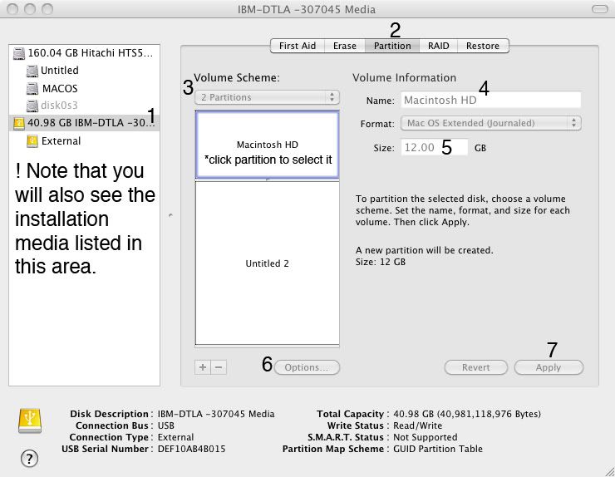Click the Revert button
The image size is (615, 477).
tap(475, 367)
